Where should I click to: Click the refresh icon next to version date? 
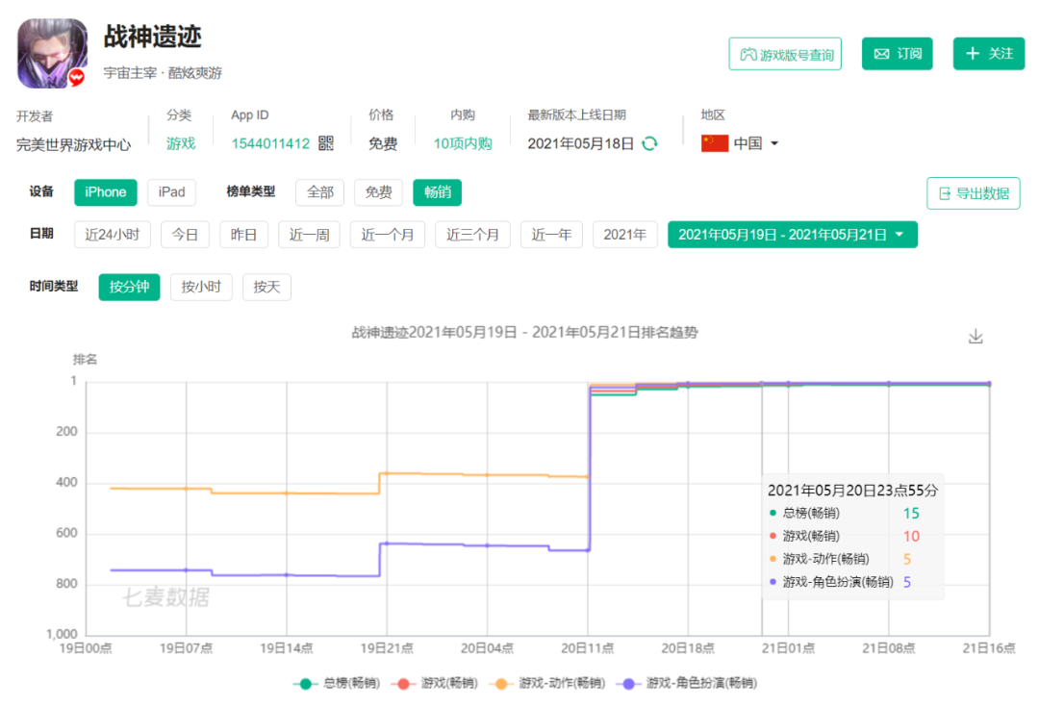(x=650, y=143)
